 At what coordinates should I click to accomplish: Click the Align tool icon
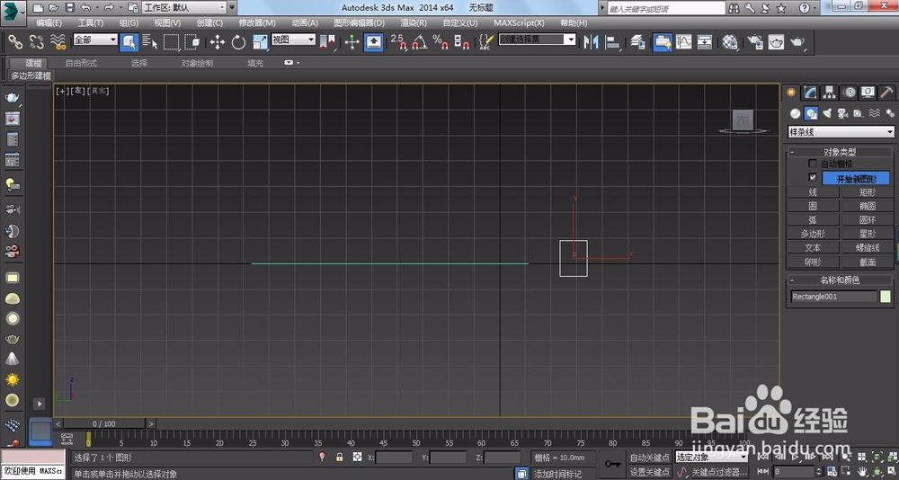[613, 42]
